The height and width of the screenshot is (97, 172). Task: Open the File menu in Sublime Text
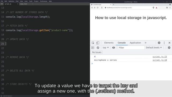[2, 1]
